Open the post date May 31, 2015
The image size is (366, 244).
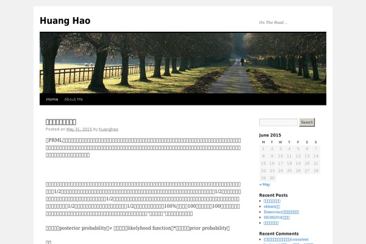coord(79,129)
